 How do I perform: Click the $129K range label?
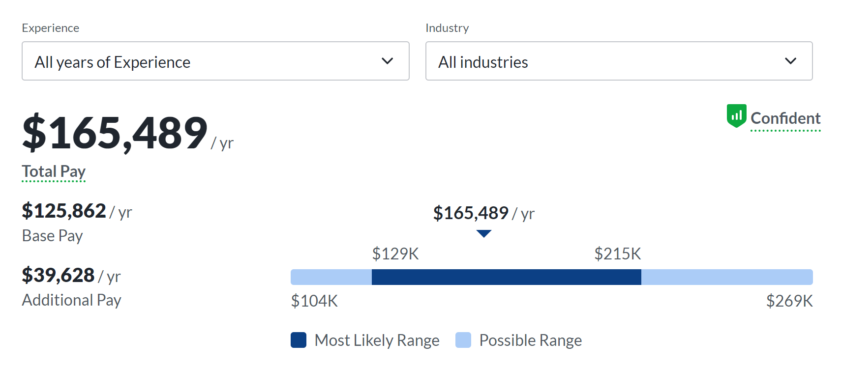pyautogui.click(x=395, y=254)
